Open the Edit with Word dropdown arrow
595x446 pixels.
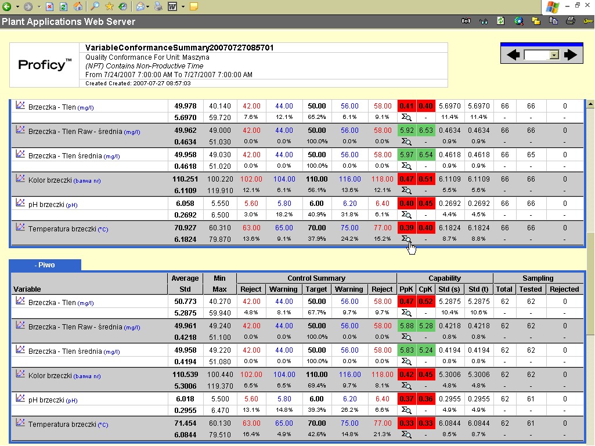pyautogui.click(x=182, y=7)
